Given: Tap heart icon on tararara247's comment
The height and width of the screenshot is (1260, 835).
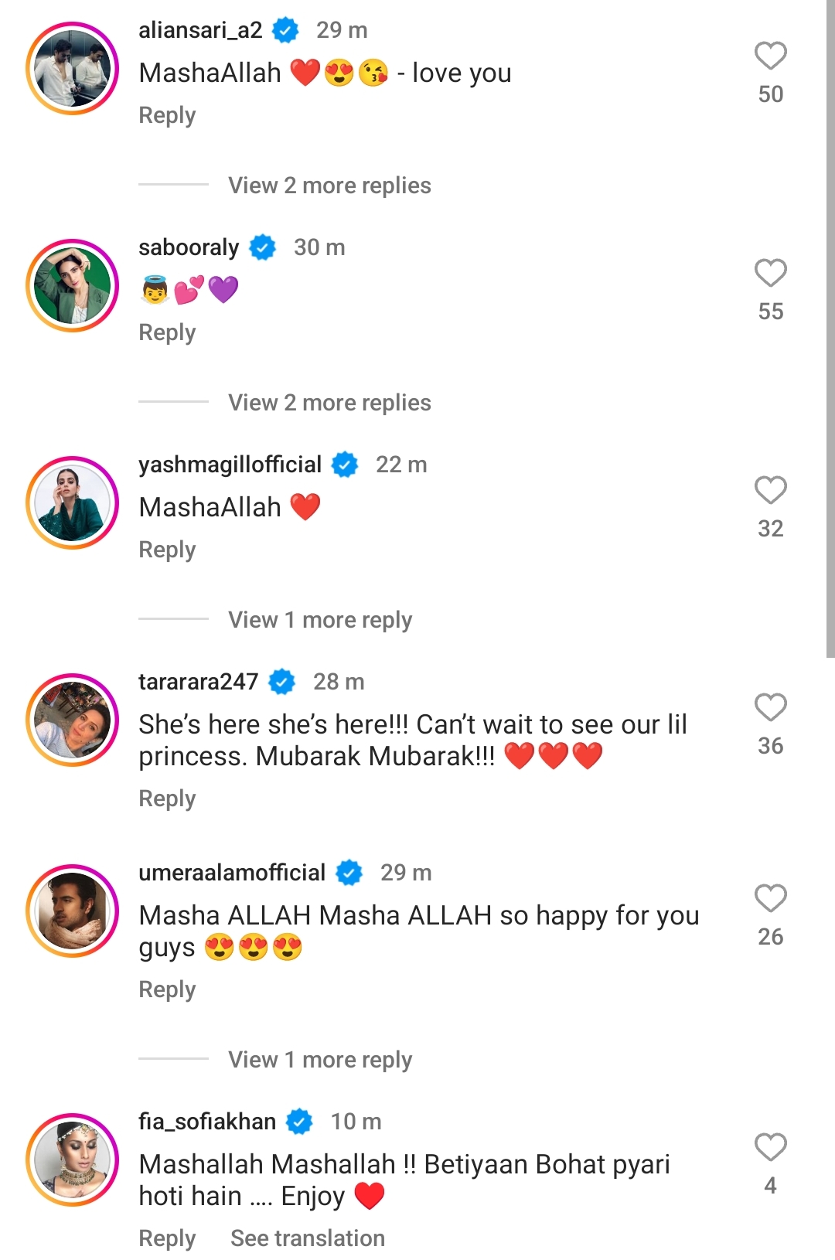Looking at the screenshot, I should tap(770, 708).
